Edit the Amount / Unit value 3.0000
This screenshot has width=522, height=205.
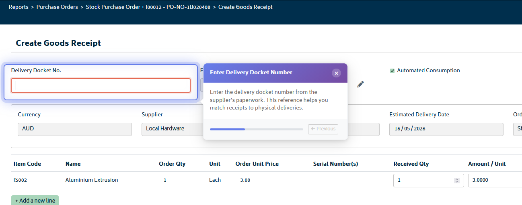tap(495, 181)
